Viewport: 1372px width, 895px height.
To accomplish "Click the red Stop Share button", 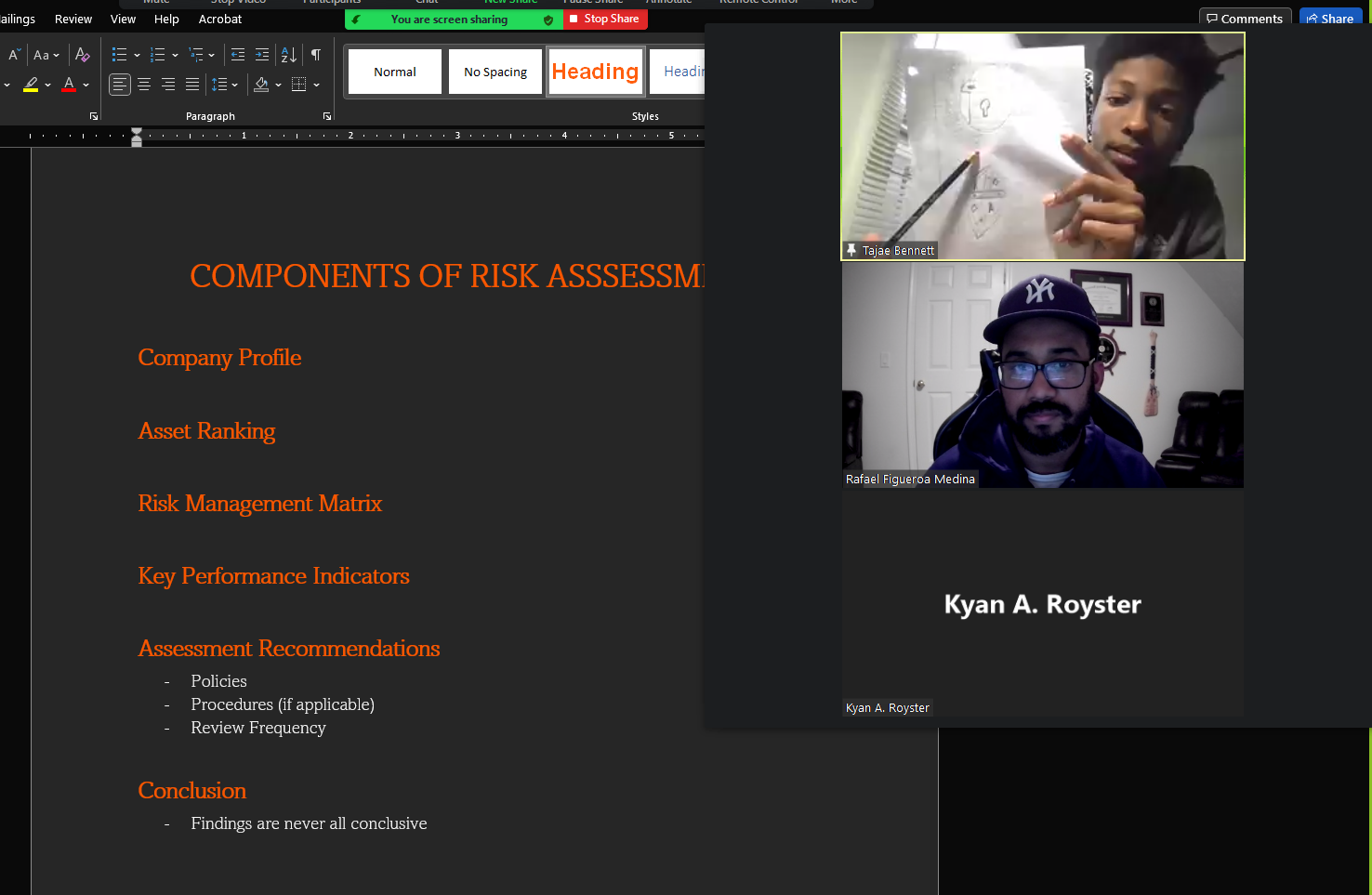I will pyautogui.click(x=605, y=19).
